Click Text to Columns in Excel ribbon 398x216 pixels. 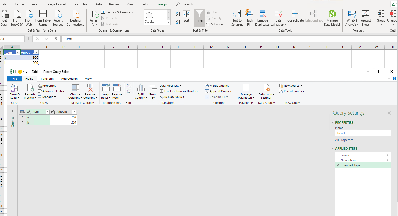[x=237, y=18]
